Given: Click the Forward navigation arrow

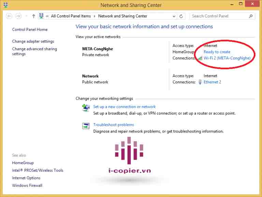Looking at the screenshot, I should point(18,16).
